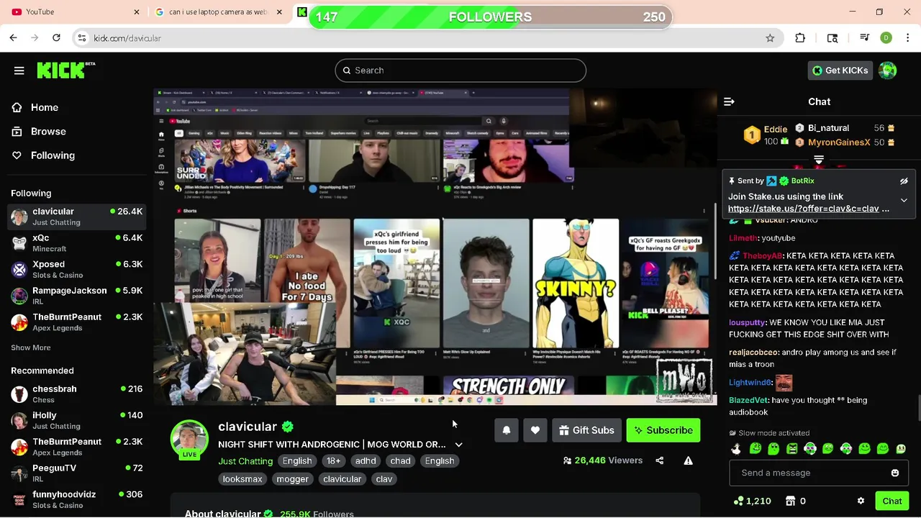
Task: Open Chrome menu with three dots
Action: (908, 38)
